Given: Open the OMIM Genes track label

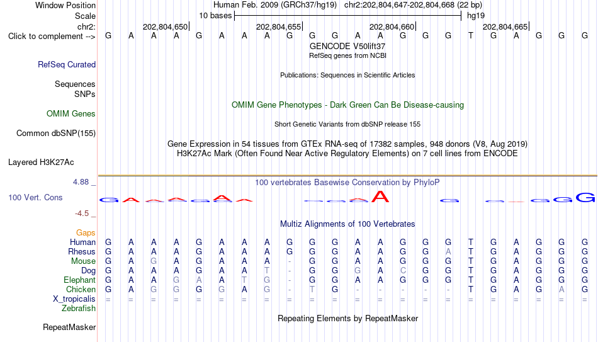Looking at the screenshot, I should pos(71,114).
